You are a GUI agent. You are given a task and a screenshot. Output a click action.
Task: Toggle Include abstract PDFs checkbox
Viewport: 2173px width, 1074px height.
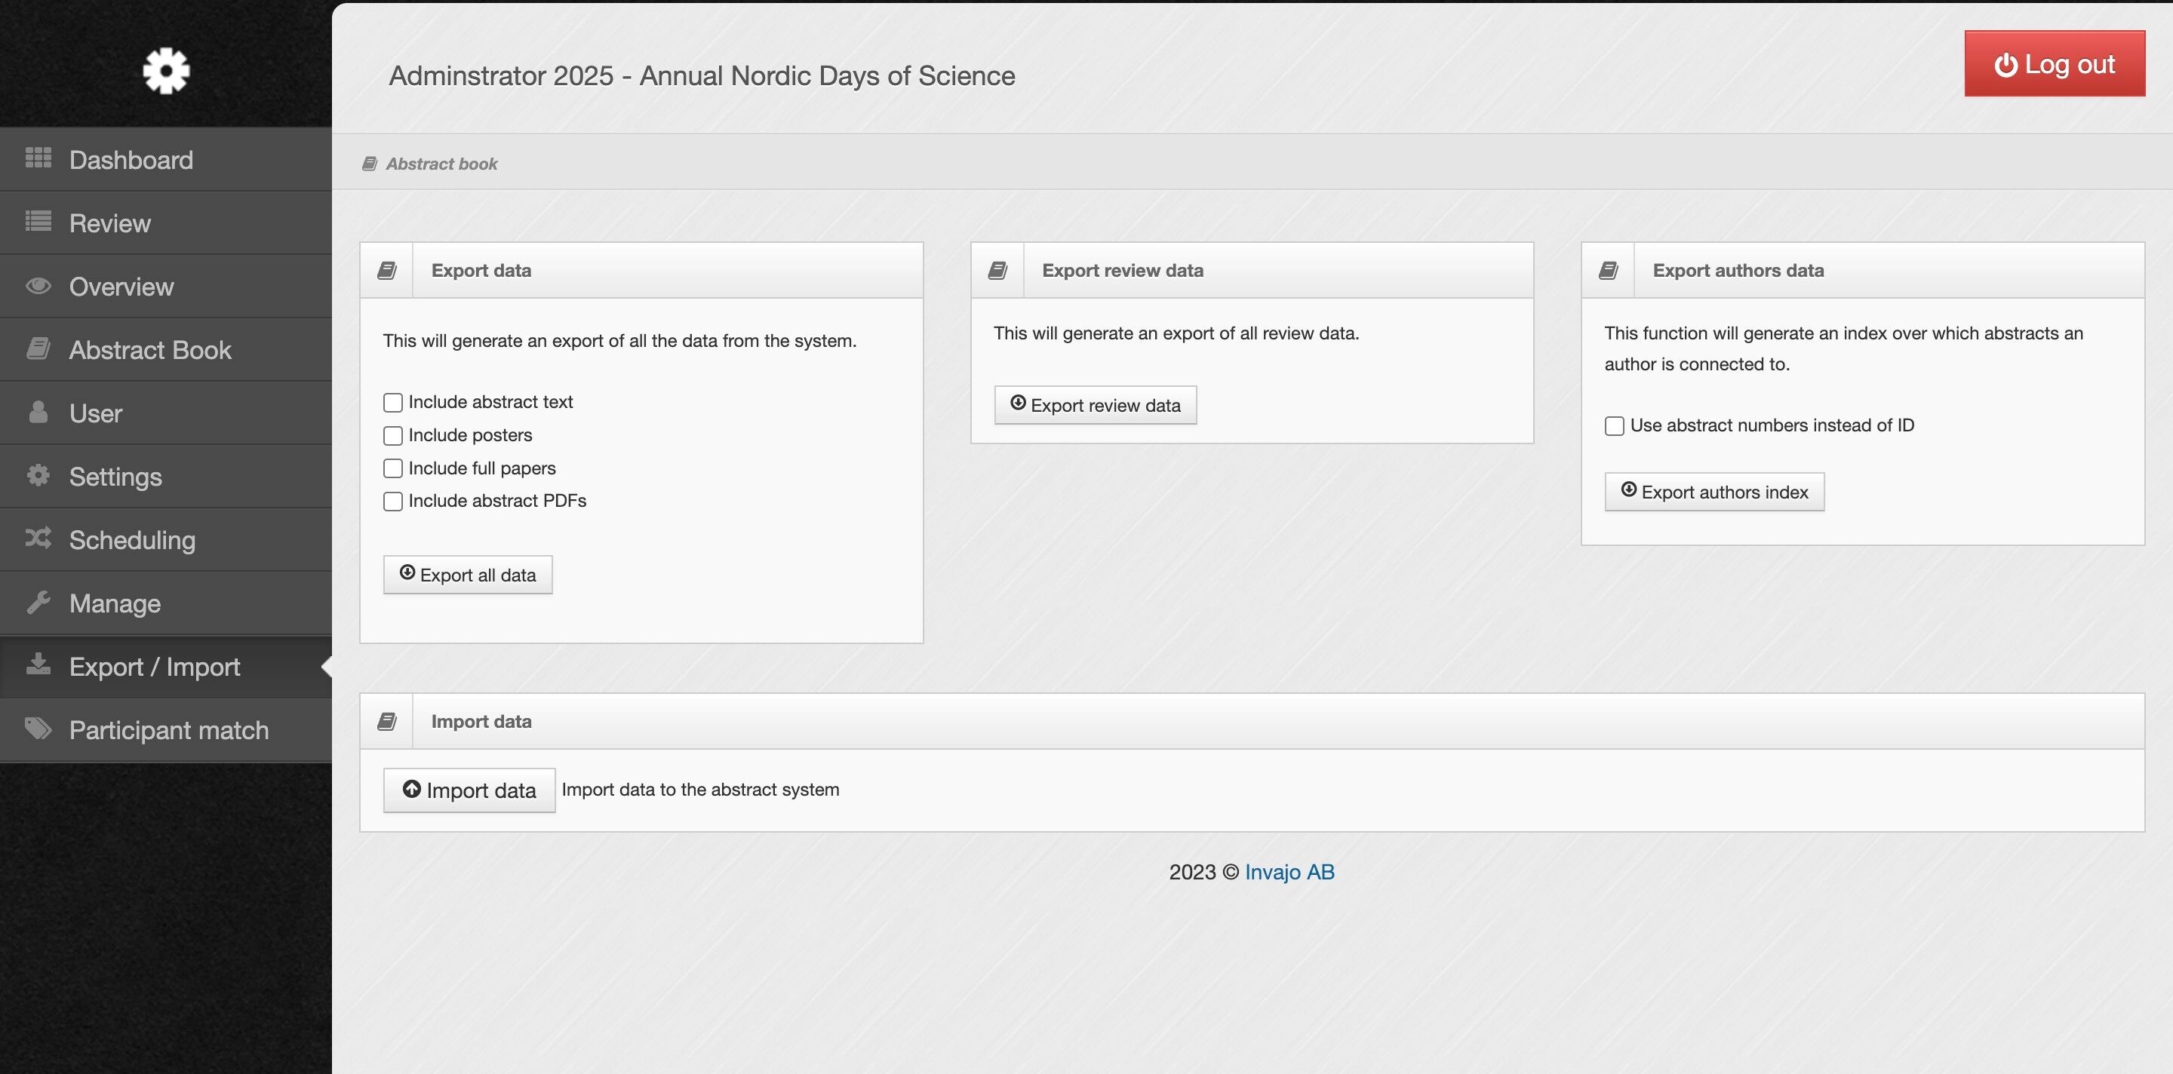(393, 502)
